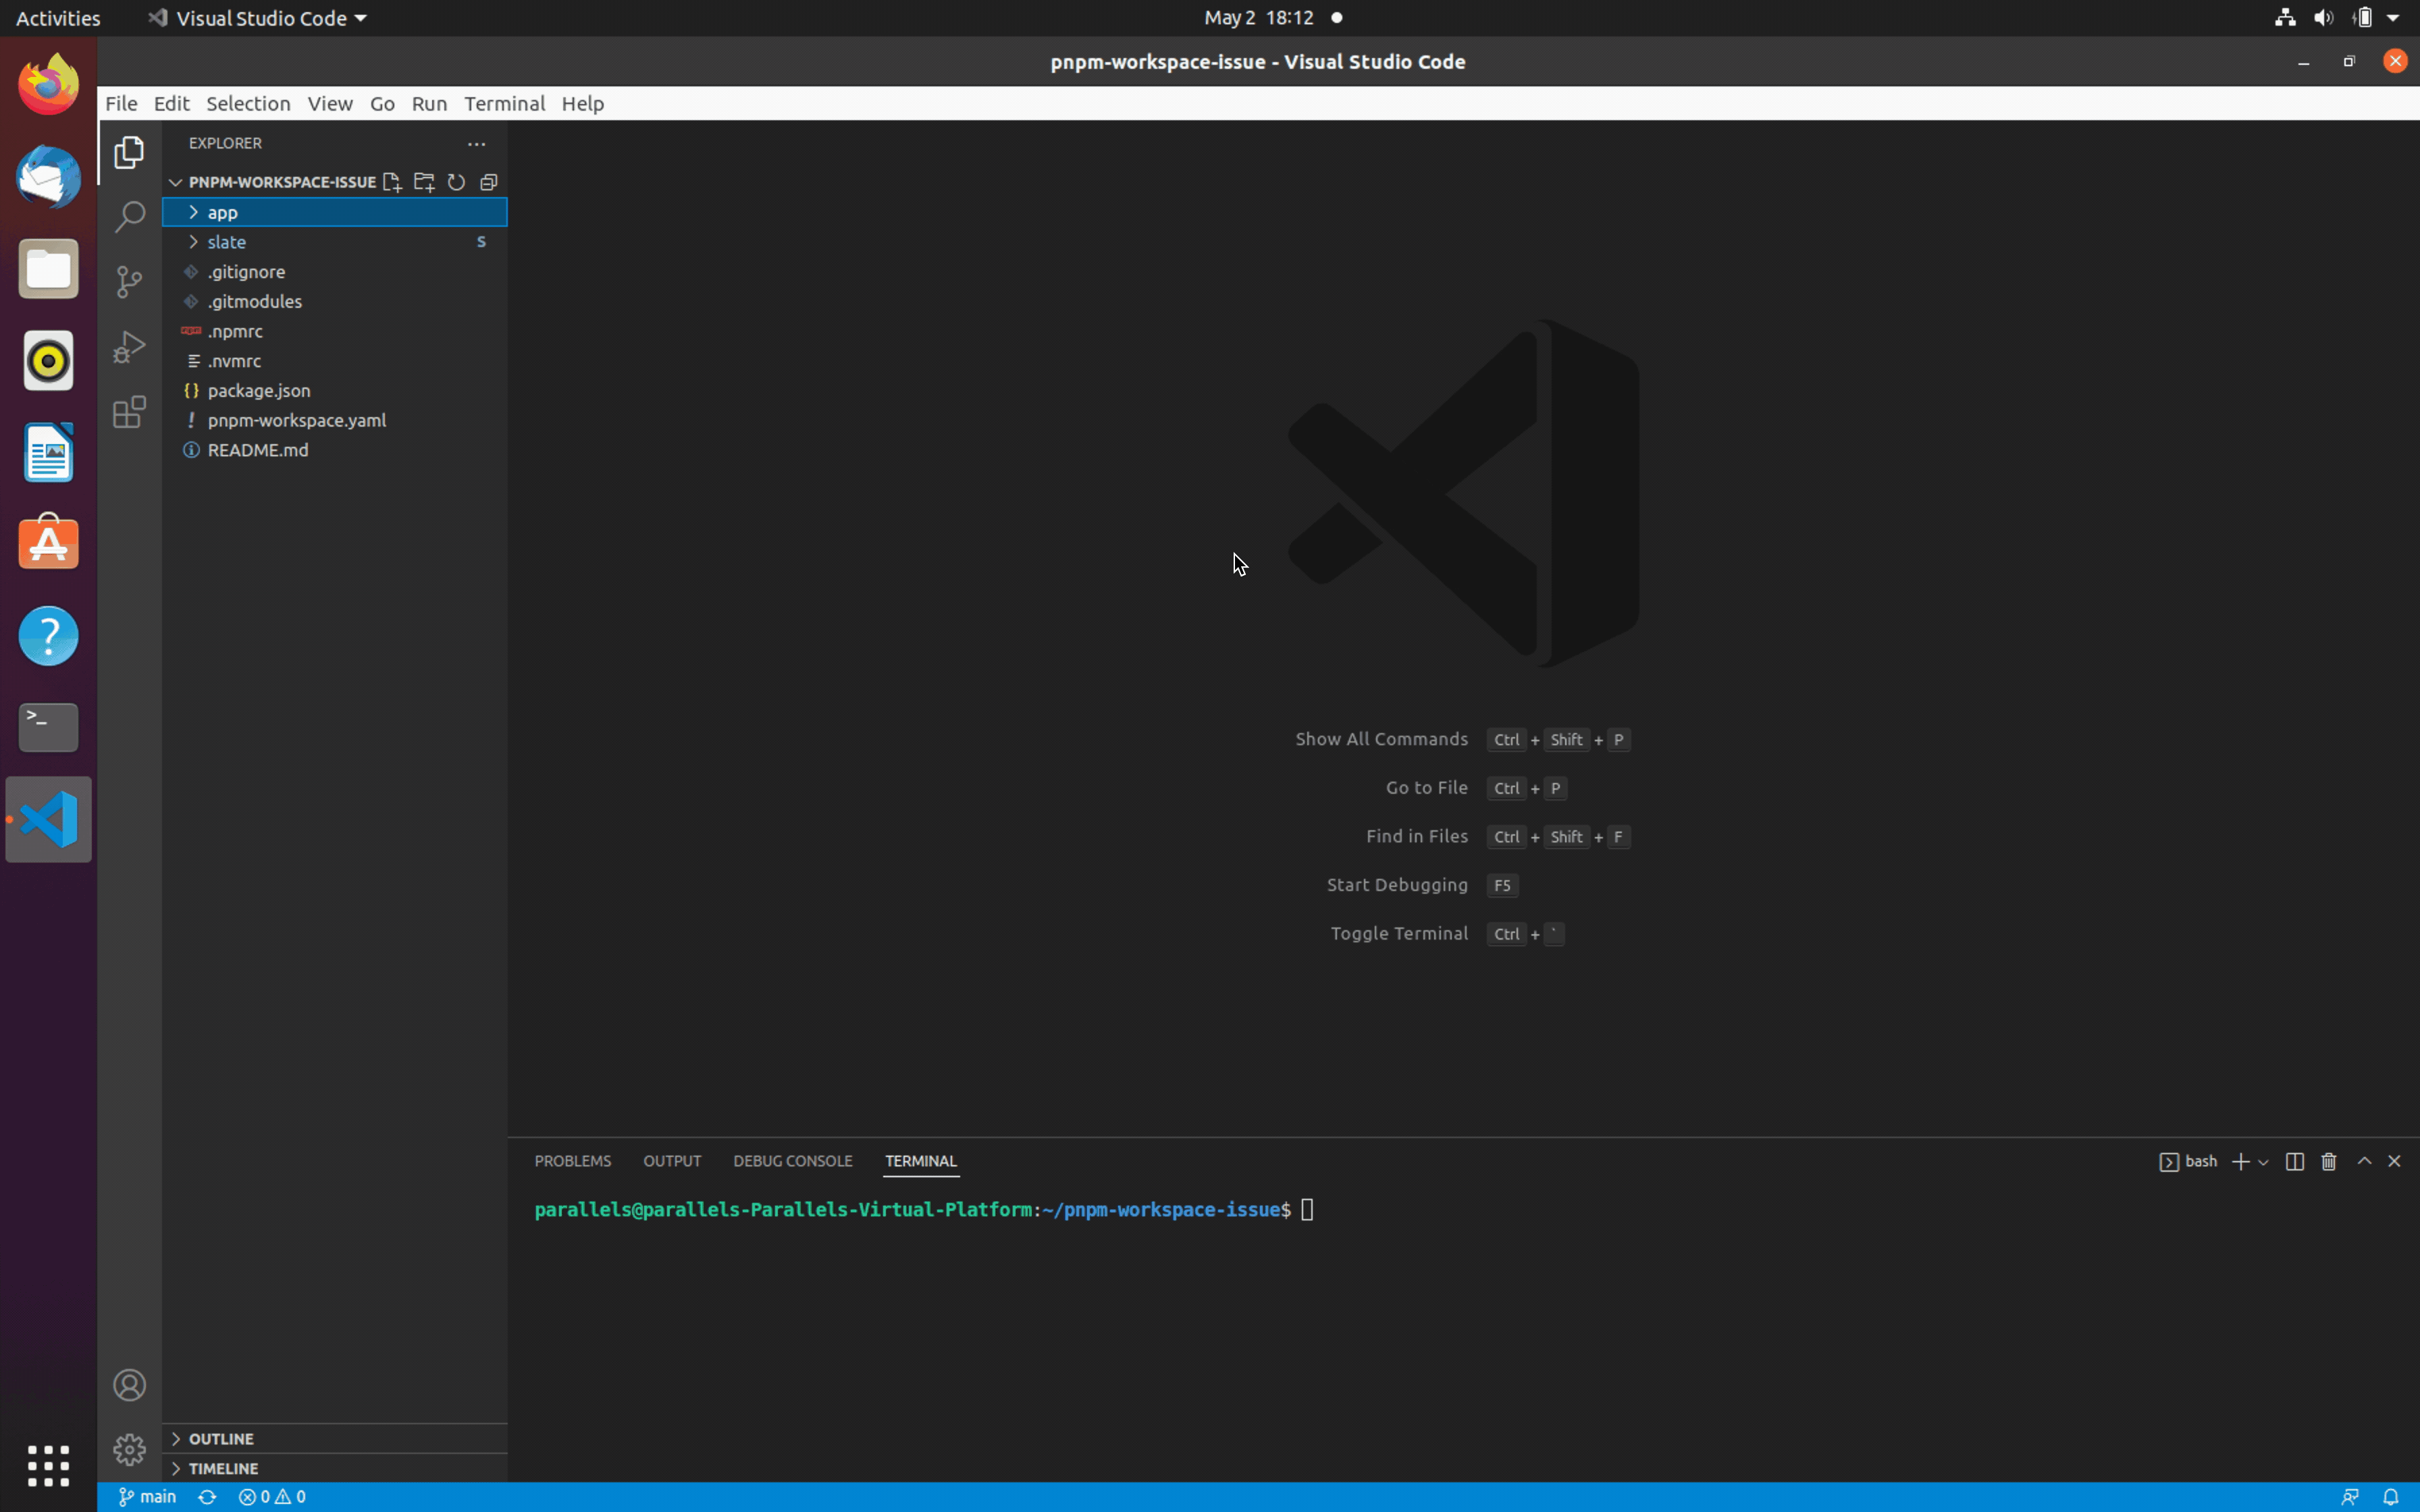This screenshot has height=1512, width=2420.
Task: Expand the OUTLINE section
Action: point(221,1438)
